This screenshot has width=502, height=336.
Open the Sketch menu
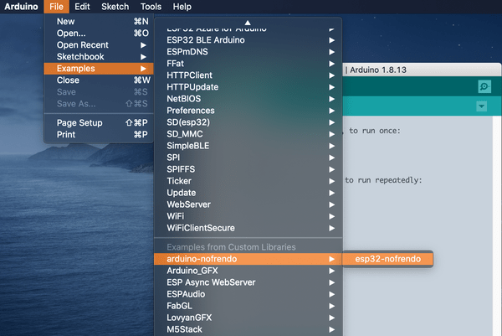[x=115, y=7]
